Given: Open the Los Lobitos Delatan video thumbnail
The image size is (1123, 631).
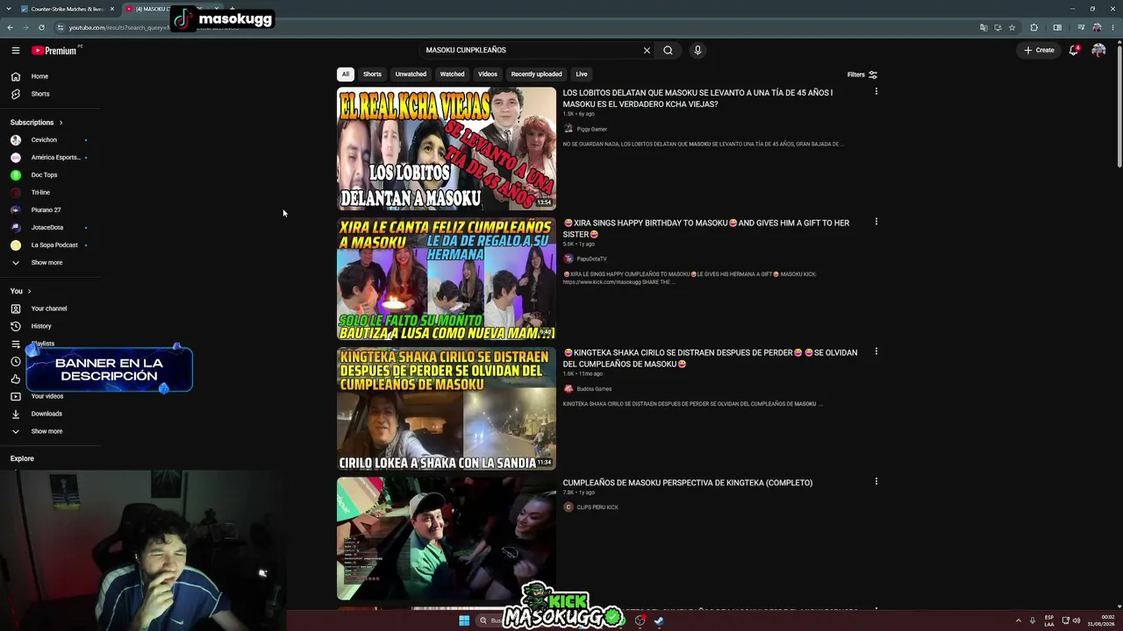Looking at the screenshot, I should 447,148.
